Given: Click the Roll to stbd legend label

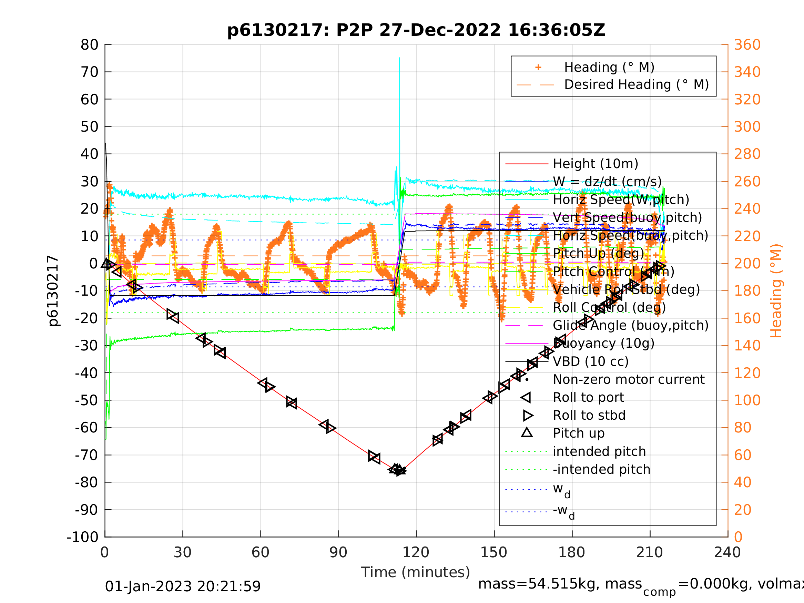Looking at the screenshot, I should click(x=589, y=415).
